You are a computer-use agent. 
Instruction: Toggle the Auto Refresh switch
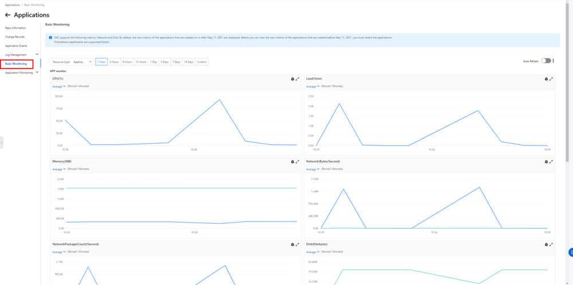click(546, 61)
